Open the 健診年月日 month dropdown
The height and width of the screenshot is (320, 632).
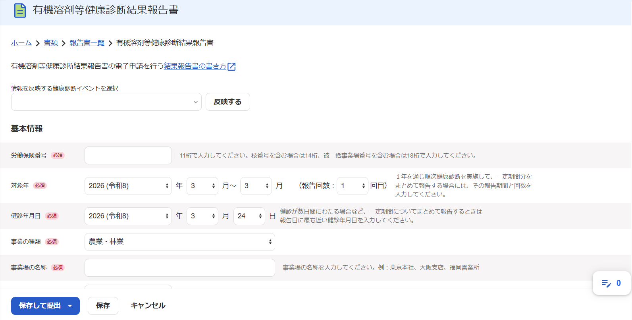(202, 216)
